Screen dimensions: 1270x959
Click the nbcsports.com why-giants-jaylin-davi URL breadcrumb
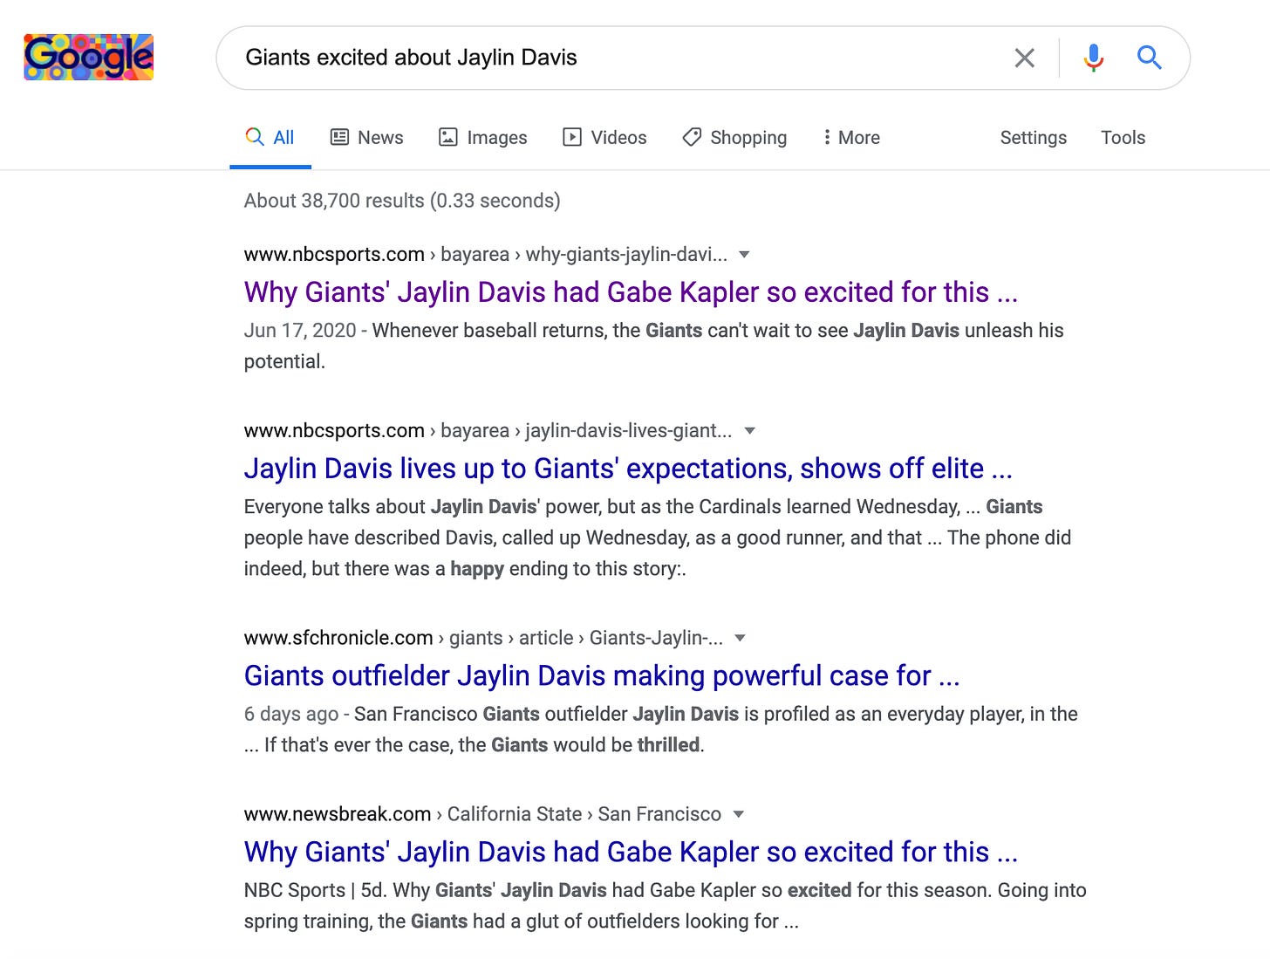pyautogui.click(x=486, y=255)
